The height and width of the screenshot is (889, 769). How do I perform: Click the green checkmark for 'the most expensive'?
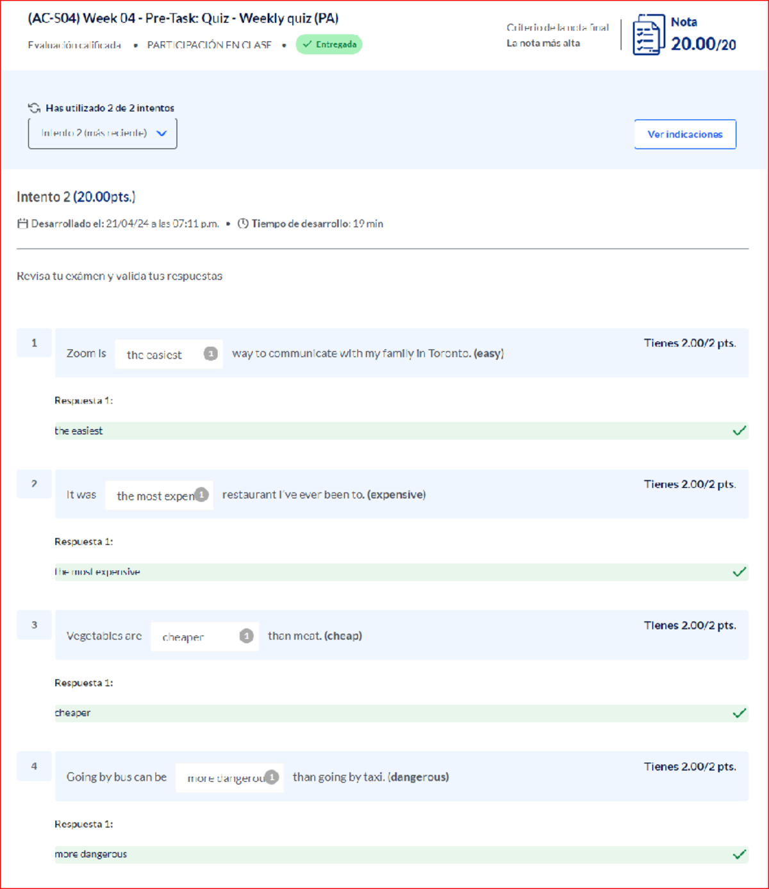tap(740, 571)
